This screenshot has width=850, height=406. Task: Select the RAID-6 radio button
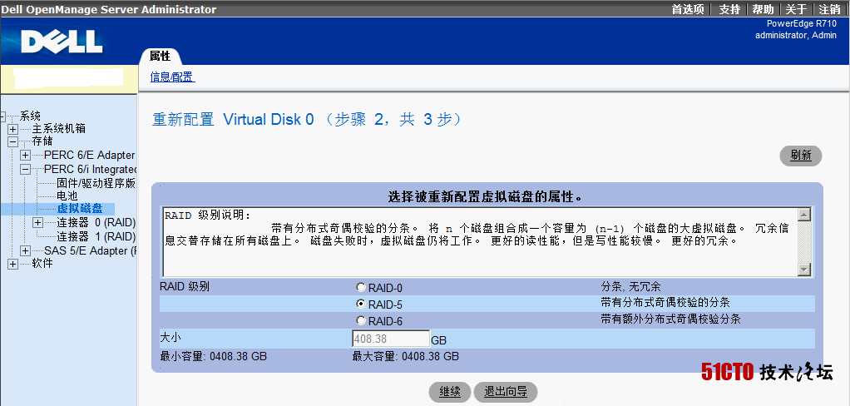coord(361,320)
